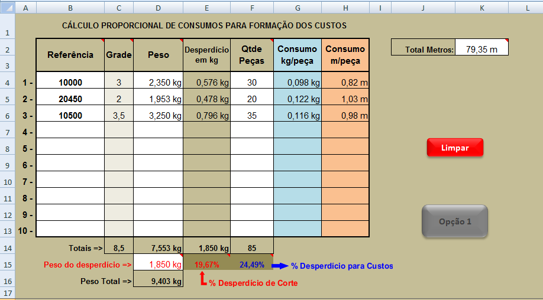Select the Grade cell showing 3,5

[119, 116]
